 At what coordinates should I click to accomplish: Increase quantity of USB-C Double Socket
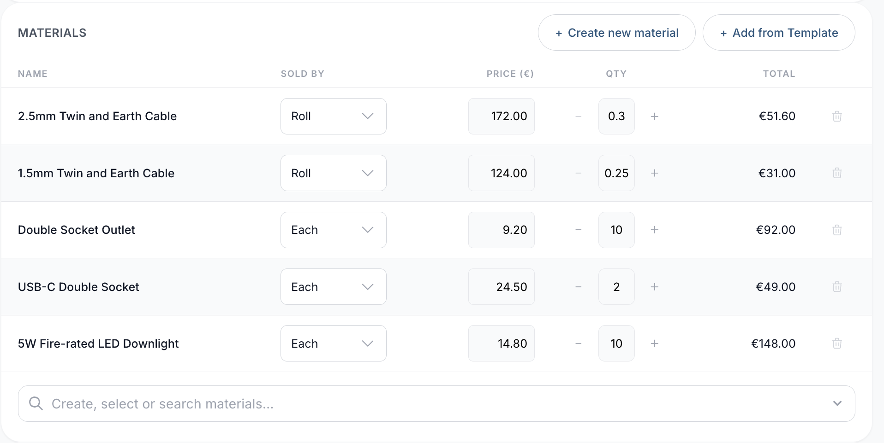[654, 287]
